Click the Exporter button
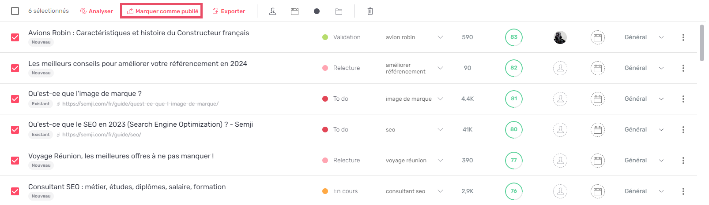This screenshot has width=709, height=205. [229, 11]
